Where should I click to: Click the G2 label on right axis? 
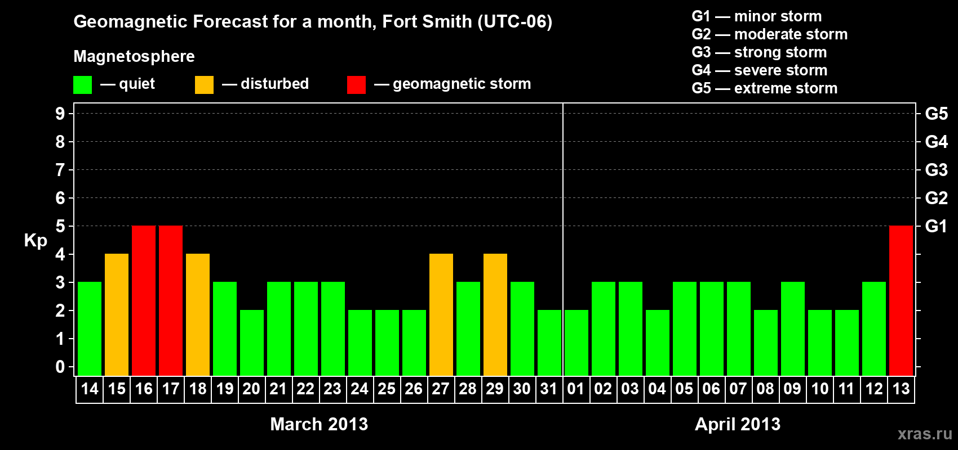[x=936, y=198]
